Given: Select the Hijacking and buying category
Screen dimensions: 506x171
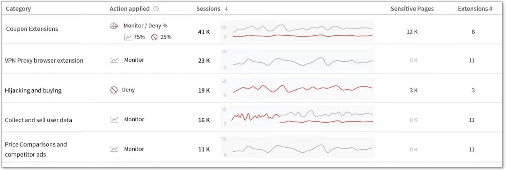Looking at the screenshot, I should click(33, 90).
